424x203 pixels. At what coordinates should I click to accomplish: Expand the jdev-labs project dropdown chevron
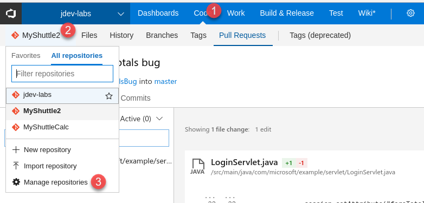[x=121, y=14]
